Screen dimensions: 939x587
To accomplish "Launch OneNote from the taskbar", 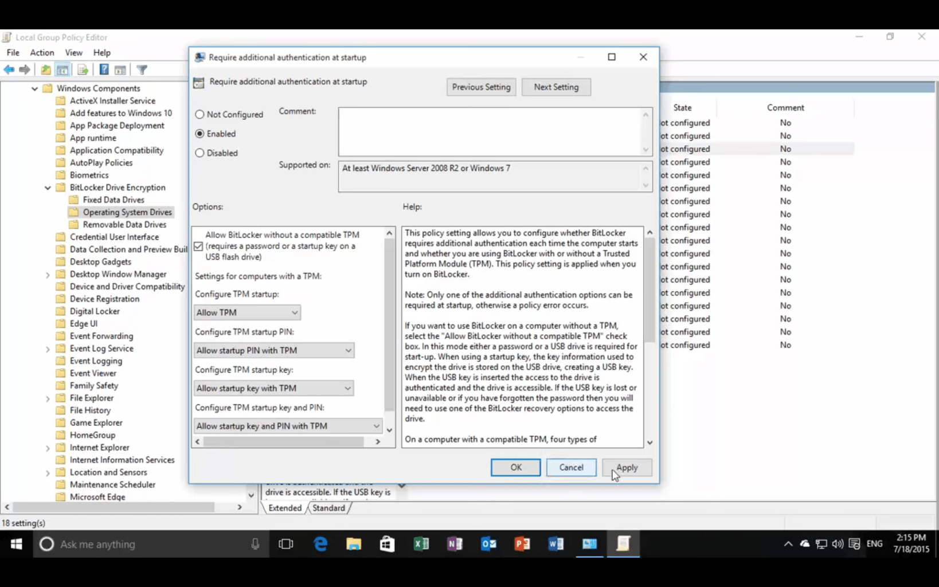I will click(x=455, y=544).
